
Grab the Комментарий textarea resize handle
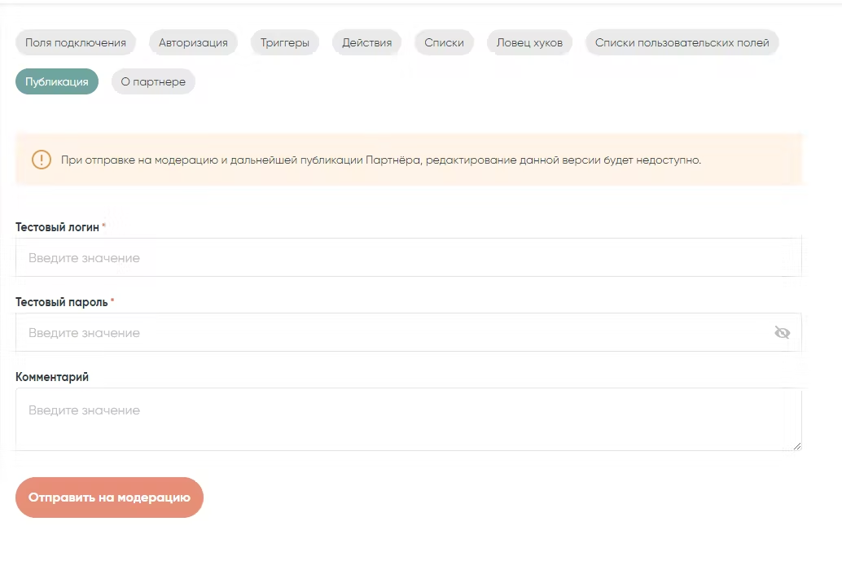pos(797,445)
